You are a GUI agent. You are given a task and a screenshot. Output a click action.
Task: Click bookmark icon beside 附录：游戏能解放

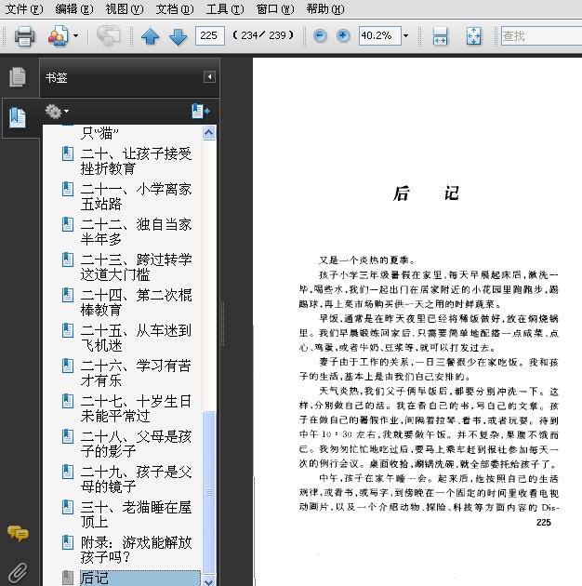68,542
